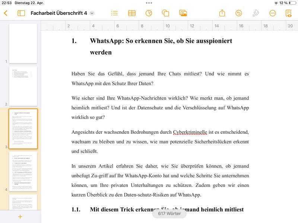The height and width of the screenshot is (223, 298).
Task: Tap the underlined word Cyberkriminelle
Action: (190, 132)
